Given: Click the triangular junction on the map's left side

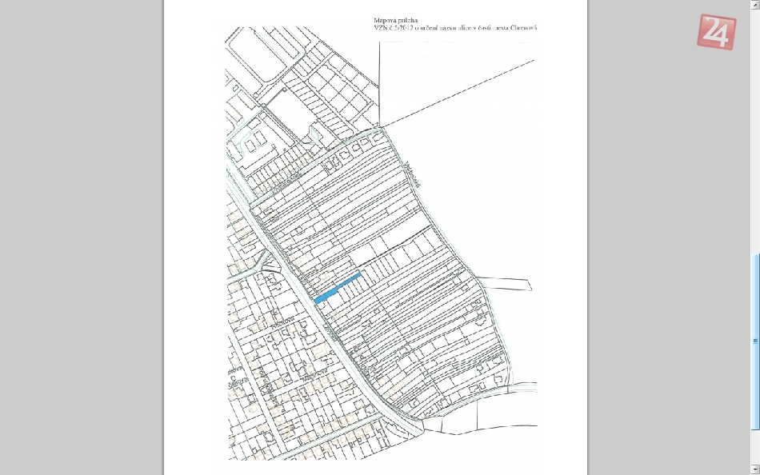Looking at the screenshot, I should click(270, 270).
